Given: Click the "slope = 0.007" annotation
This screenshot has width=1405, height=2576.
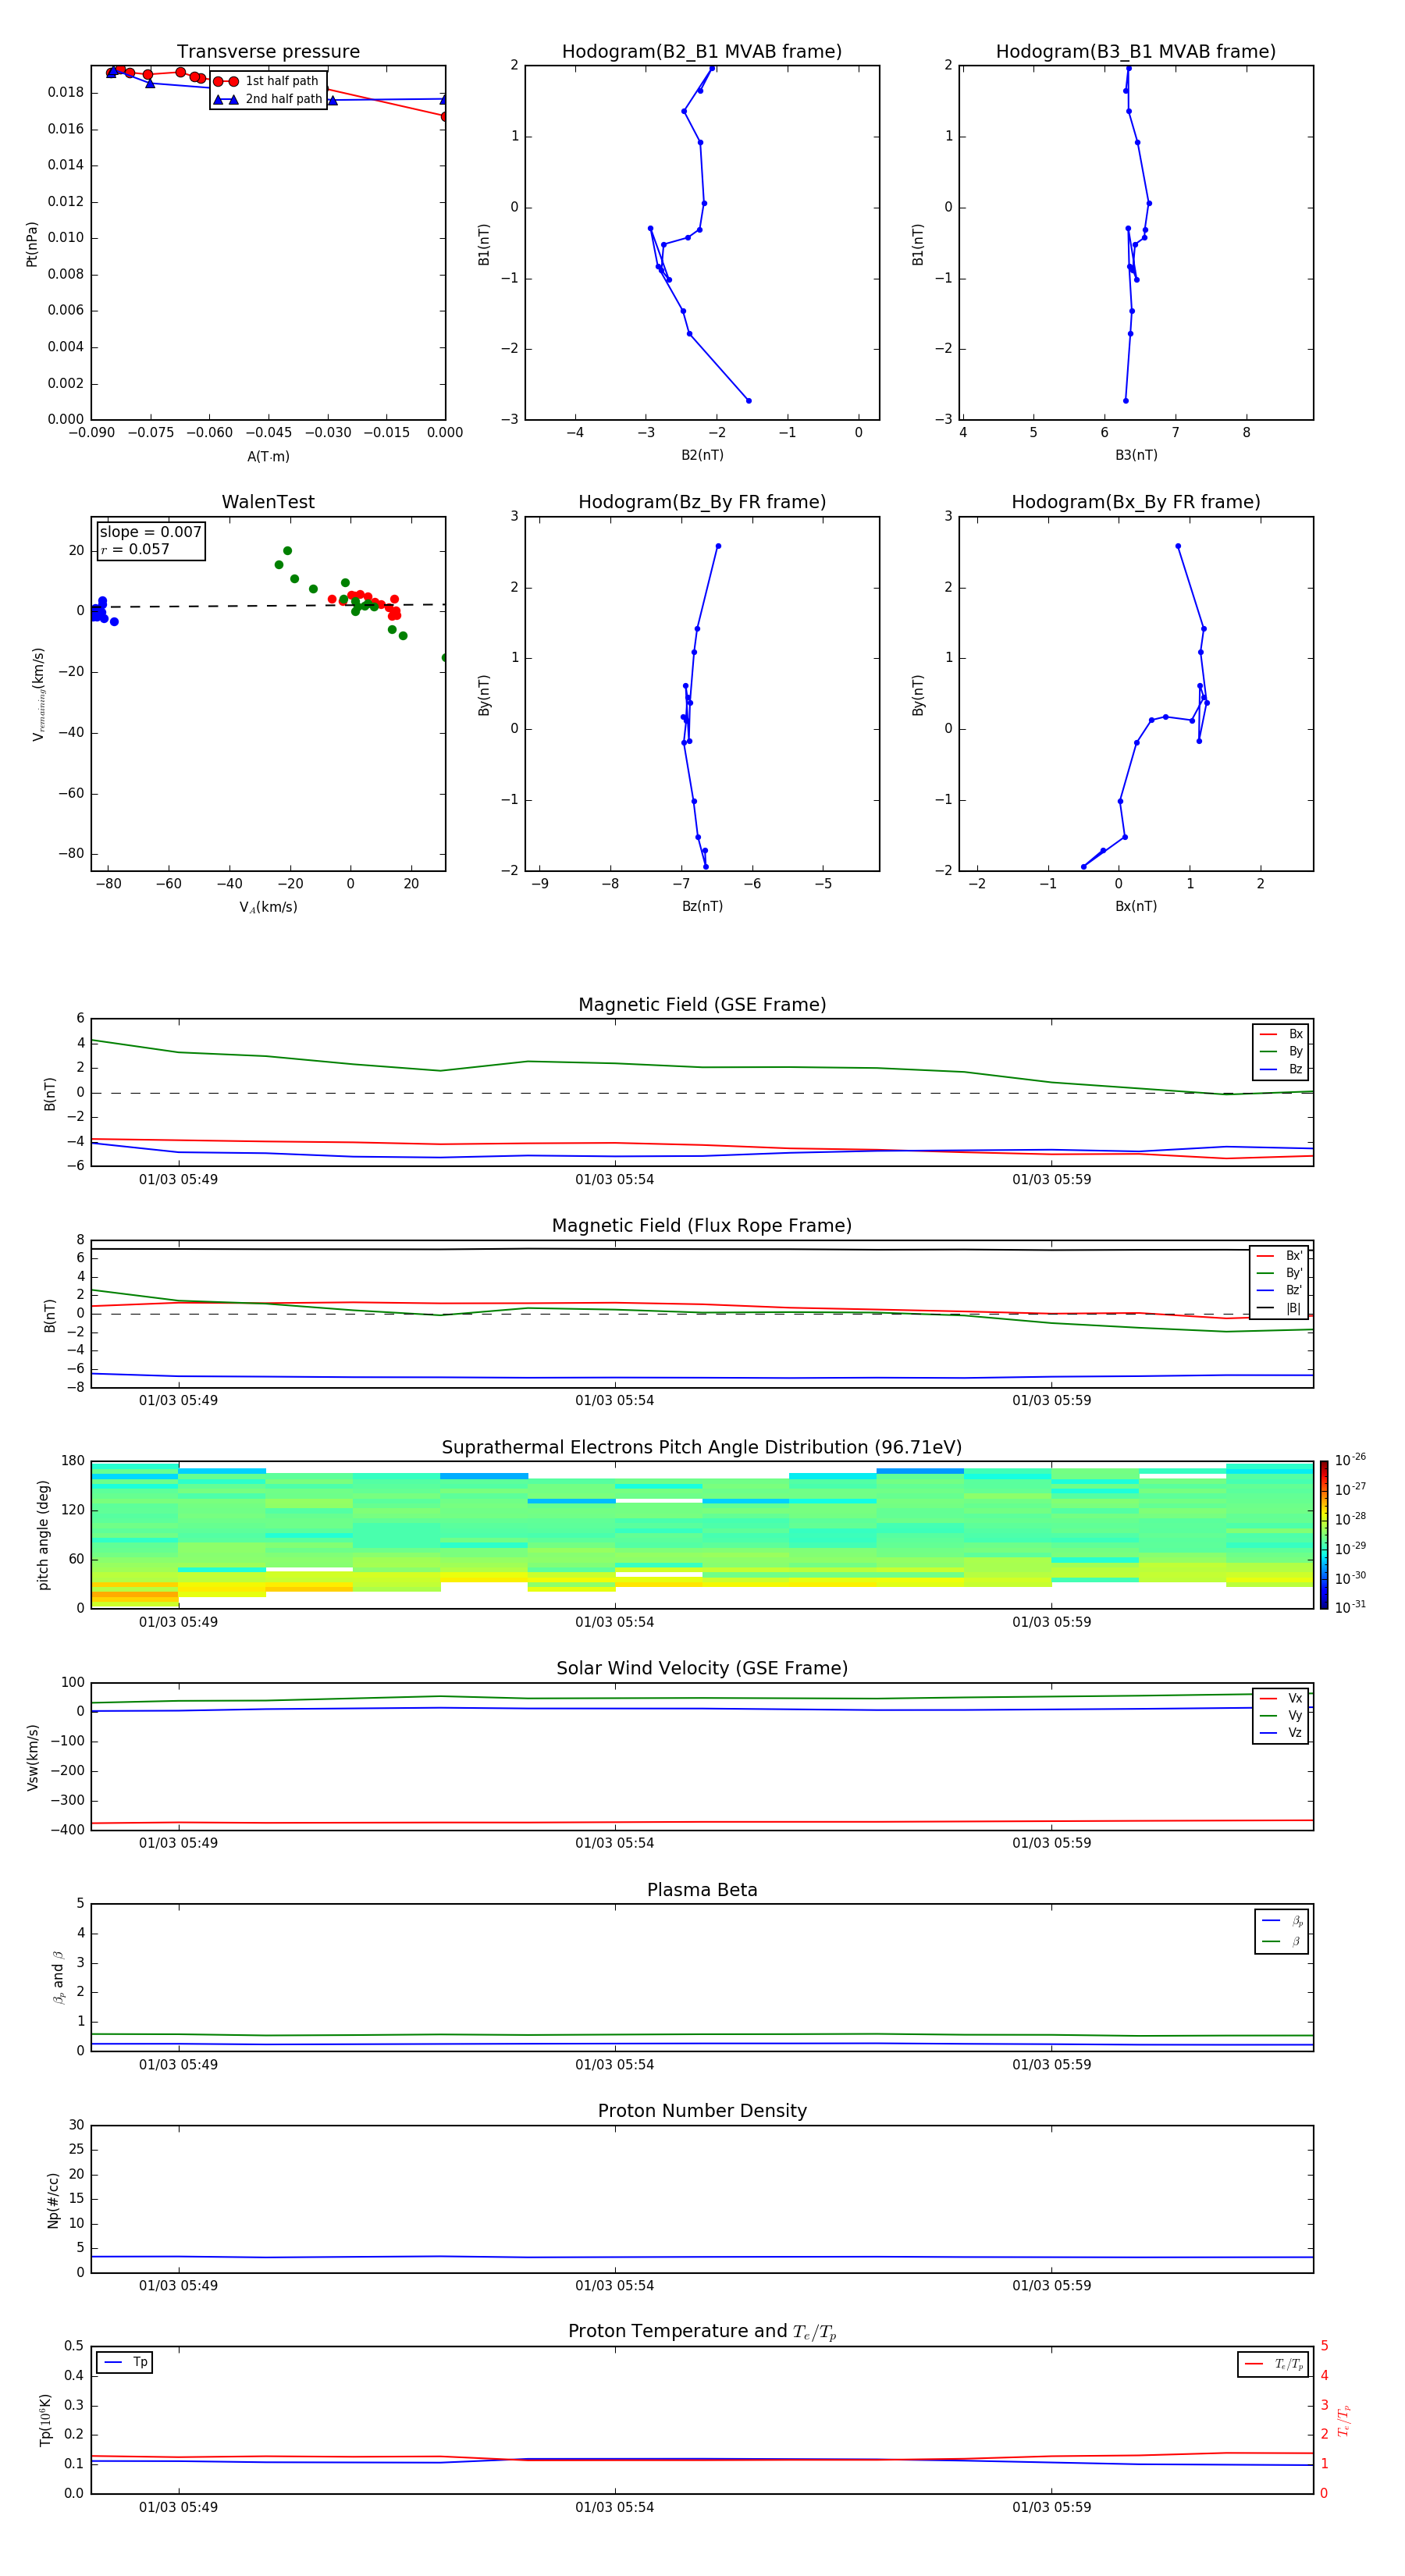Looking at the screenshot, I should point(150,532).
